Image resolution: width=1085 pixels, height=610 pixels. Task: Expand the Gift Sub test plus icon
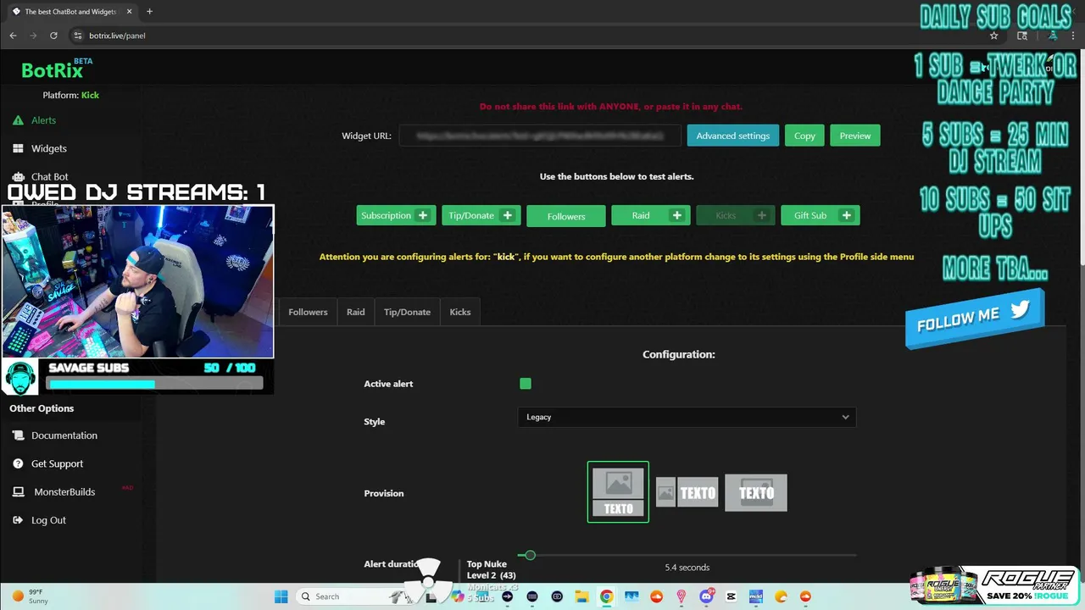pos(847,215)
